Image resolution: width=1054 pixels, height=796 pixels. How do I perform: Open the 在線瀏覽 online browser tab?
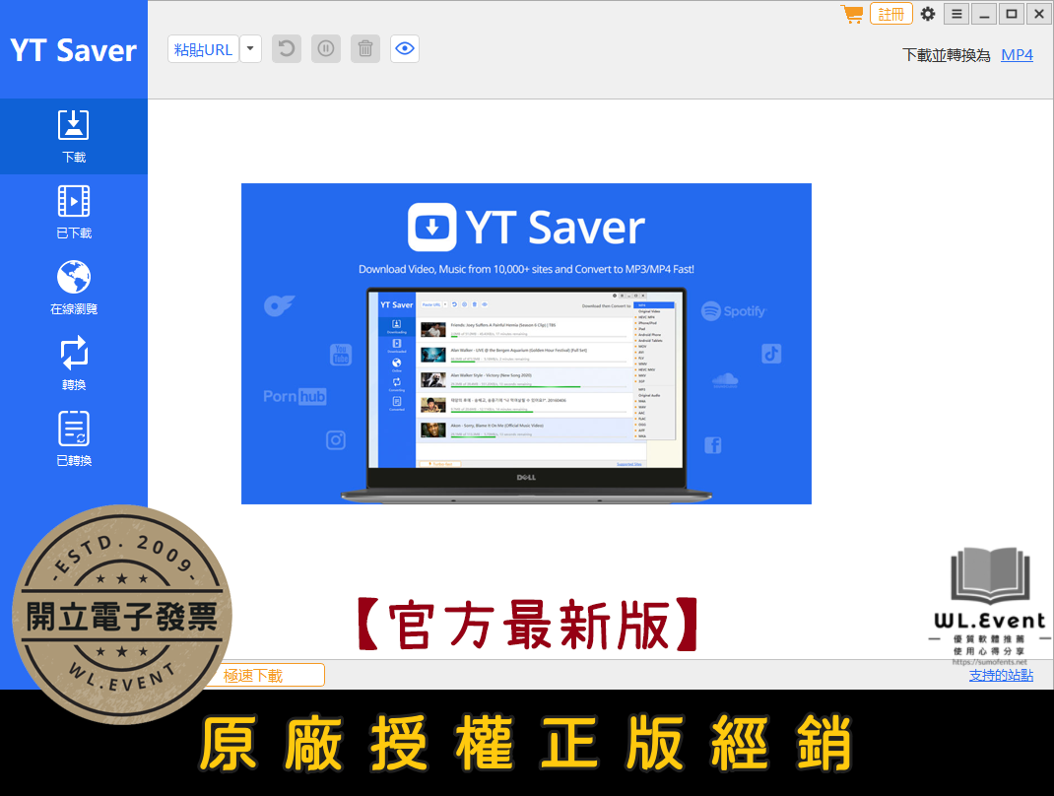(73, 289)
